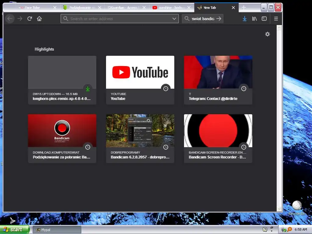Open the Bandicam 6.2.0.2057 dobreprogramy tile
The width and height of the screenshot is (312, 234).
click(x=140, y=139)
